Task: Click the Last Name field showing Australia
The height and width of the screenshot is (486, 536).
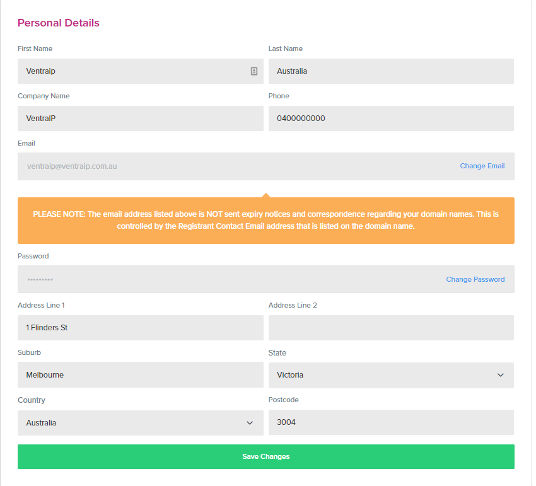Action: [391, 71]
